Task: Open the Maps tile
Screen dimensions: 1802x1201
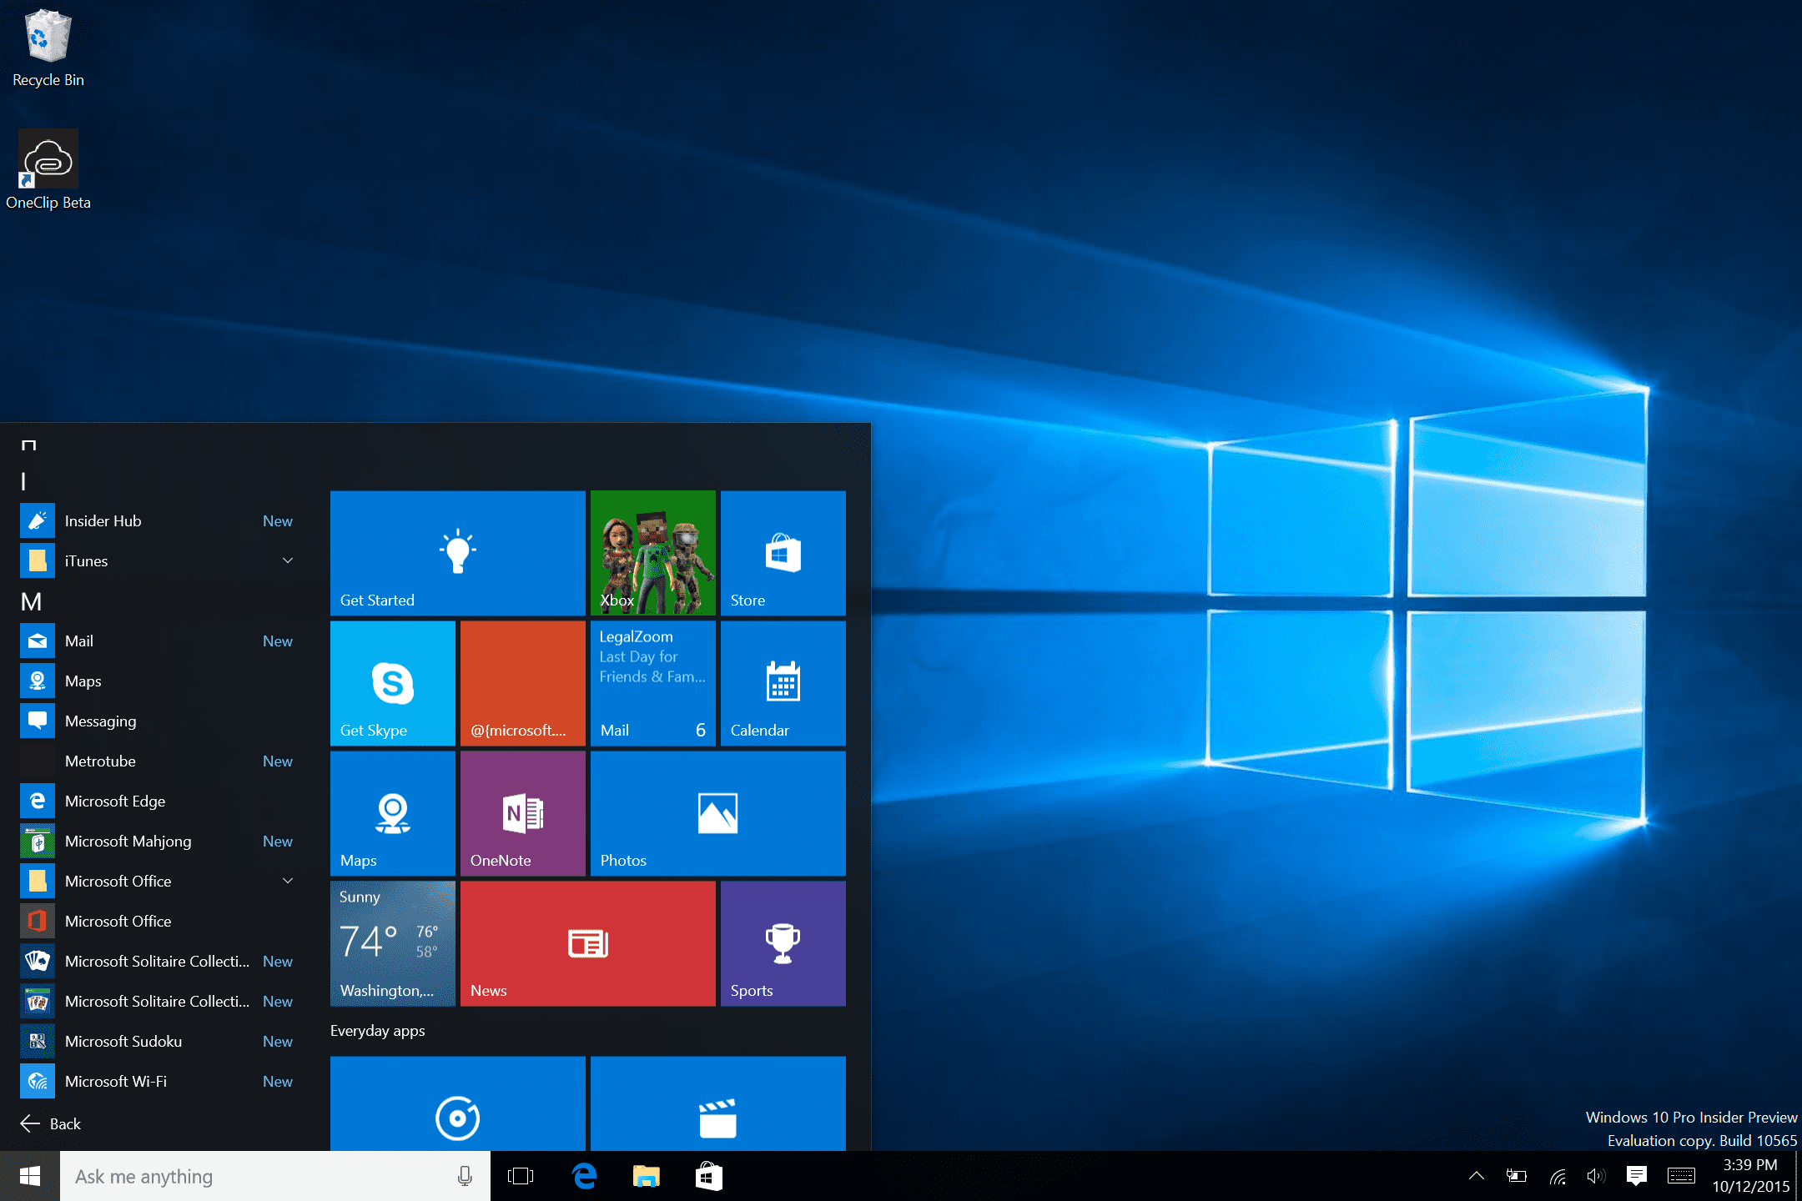Action: tap(393, 813)
